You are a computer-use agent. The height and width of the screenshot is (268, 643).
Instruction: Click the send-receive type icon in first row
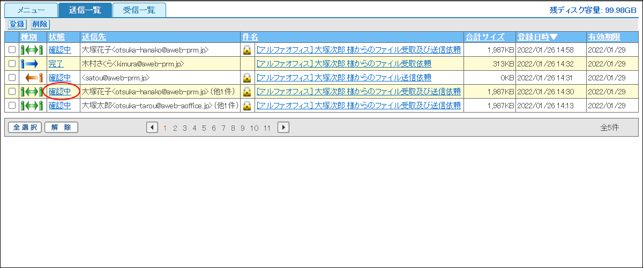[31, 50]
